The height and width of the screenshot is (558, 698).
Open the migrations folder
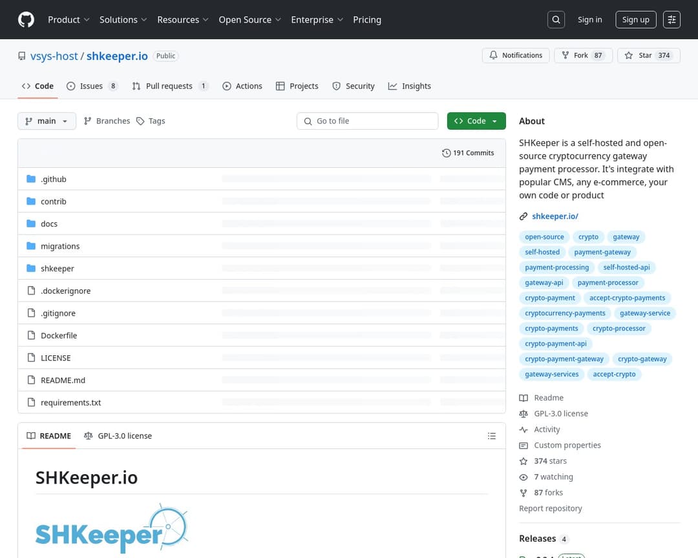[x=60, y=246]
